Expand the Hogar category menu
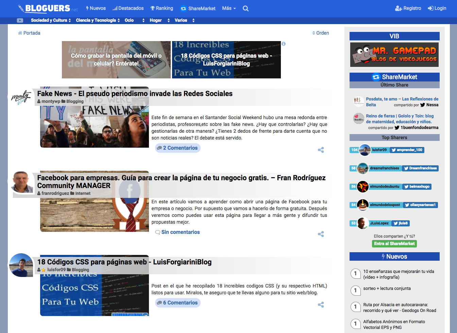 click(x=159, y=20)
